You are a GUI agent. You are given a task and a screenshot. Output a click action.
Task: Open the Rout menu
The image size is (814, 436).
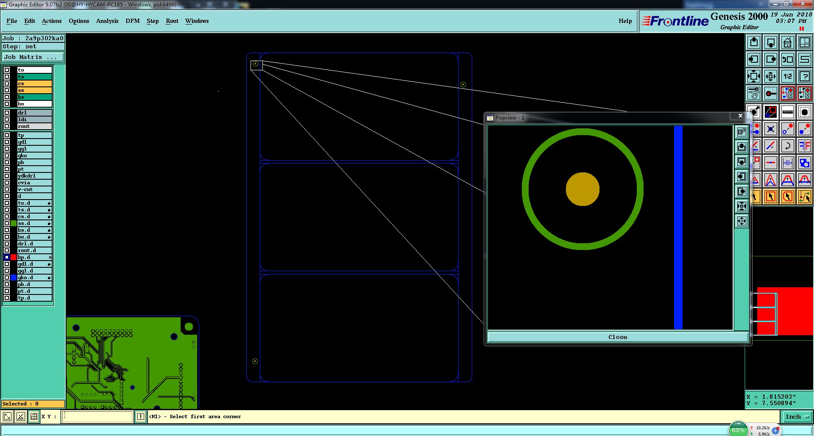pos(172,21)
